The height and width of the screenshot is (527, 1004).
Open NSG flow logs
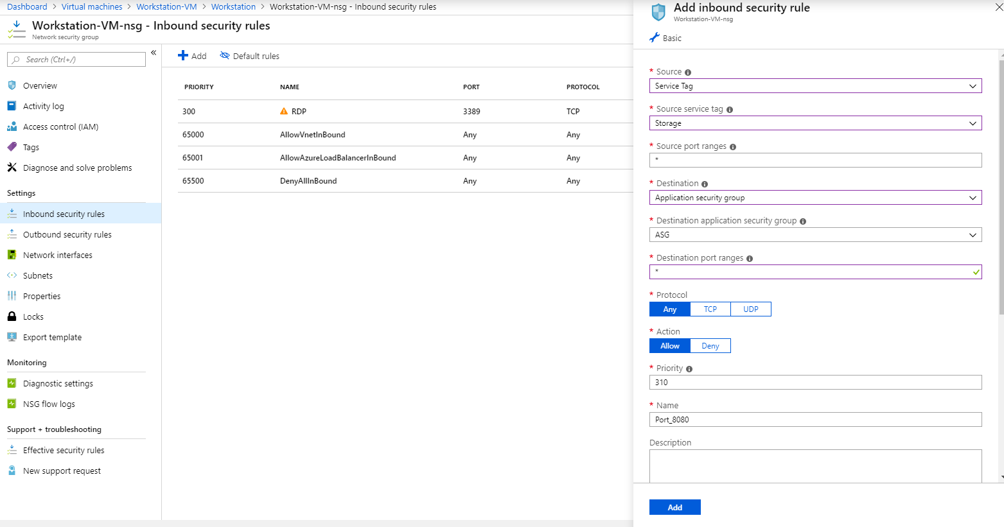(x=49, y=404)
